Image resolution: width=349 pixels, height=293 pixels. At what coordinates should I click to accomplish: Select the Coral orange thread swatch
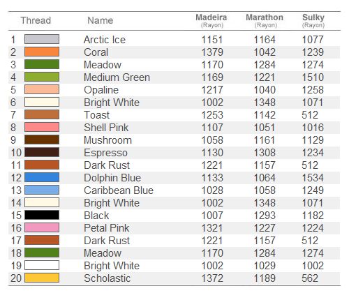click(x=42, y=52)
